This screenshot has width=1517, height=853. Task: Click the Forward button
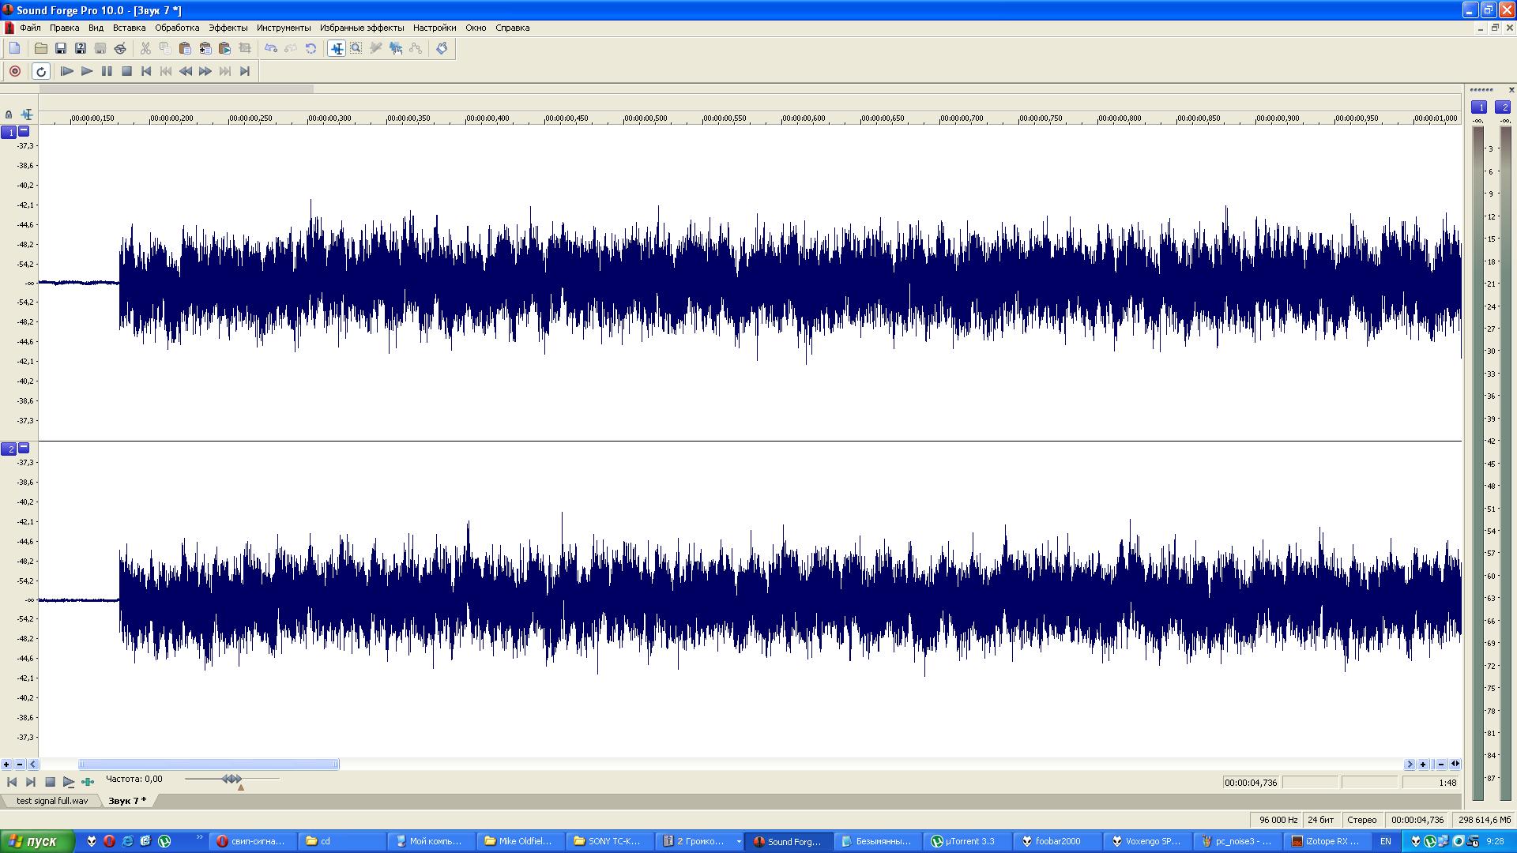[x=205, y=71]
